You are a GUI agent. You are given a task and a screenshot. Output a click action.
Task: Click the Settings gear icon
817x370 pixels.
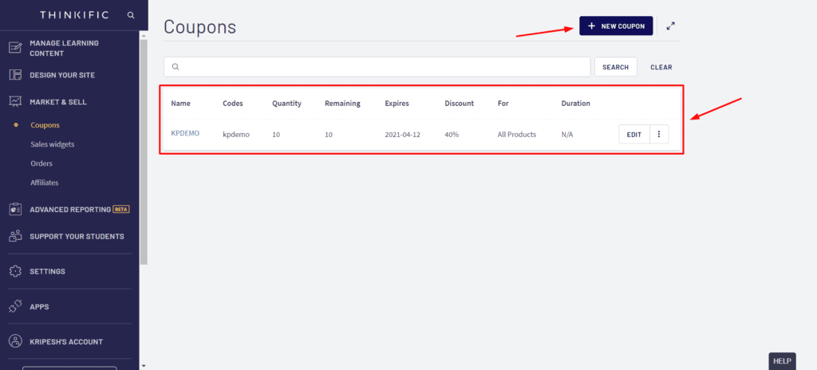[x=15, y=271]
